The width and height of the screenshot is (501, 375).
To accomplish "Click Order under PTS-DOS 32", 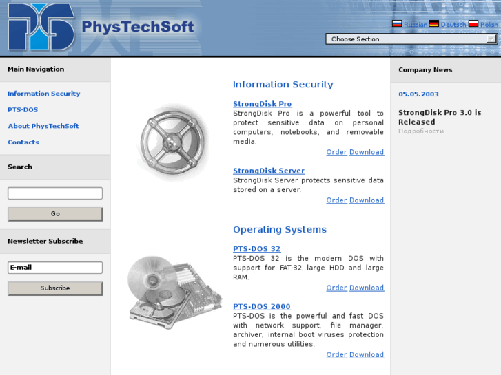I will click(x=336, y=288).
